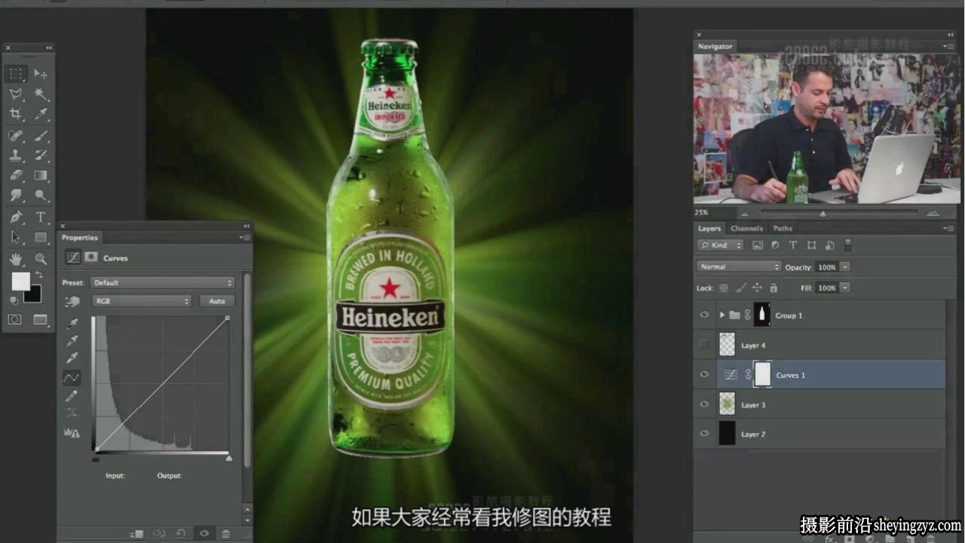965x543 pixels.
Task: Select the Pen tool
Action: (16, 217)
